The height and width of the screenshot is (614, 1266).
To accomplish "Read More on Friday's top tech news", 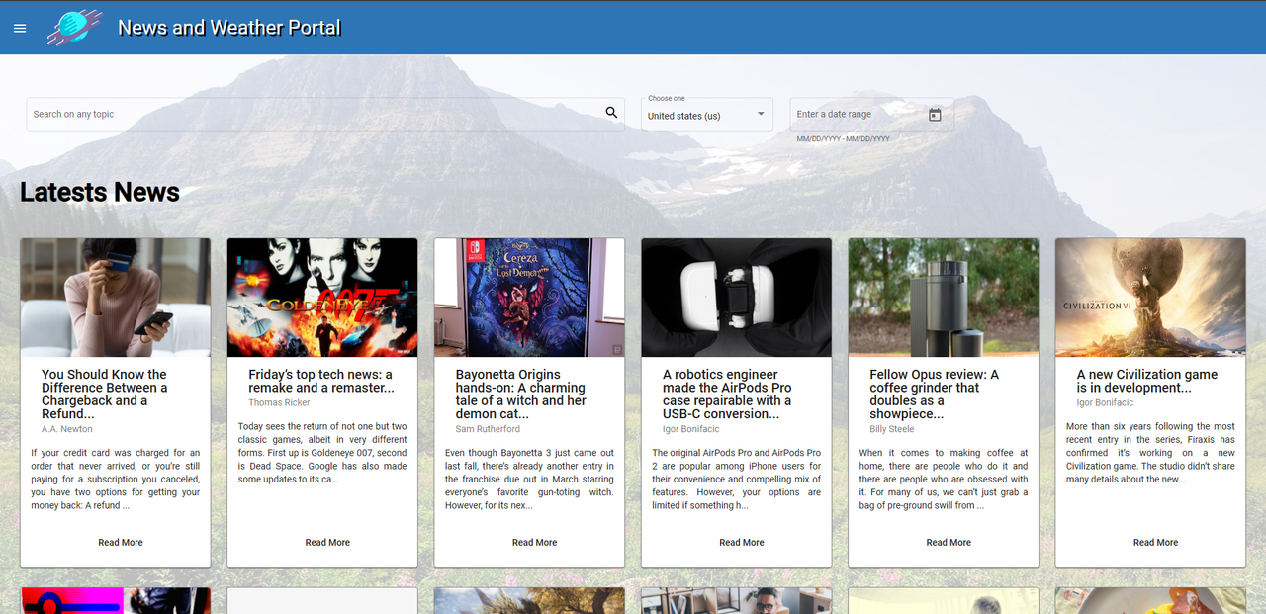I will pos(327,543).
